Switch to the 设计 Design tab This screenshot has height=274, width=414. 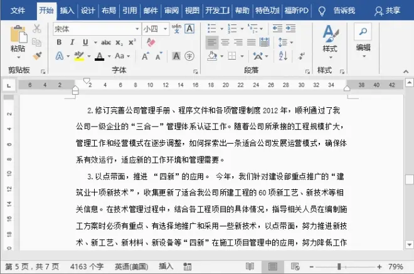tap(88, 11)
